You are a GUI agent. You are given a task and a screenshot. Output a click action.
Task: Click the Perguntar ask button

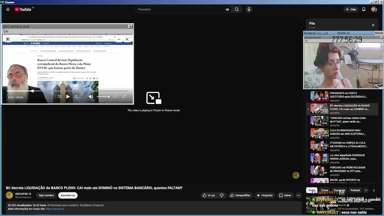(x=265, y=195)
